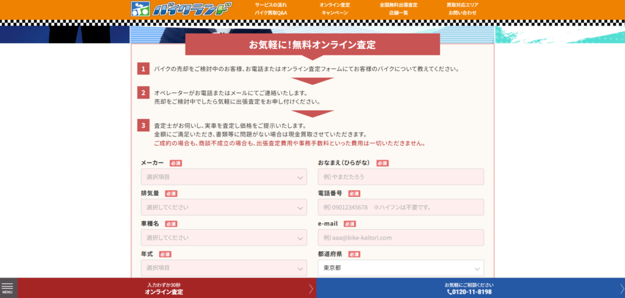Viewport: 625px width, 298px height.
Task: Click arrow chevron on blue phone bar
Action: point(622,288)
